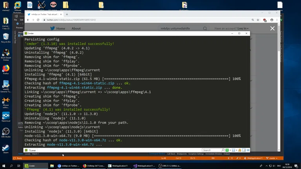This screenshot has width=301, height=169.
Task: Open the Windows Start menu
Action: click(x=4, y=166)
